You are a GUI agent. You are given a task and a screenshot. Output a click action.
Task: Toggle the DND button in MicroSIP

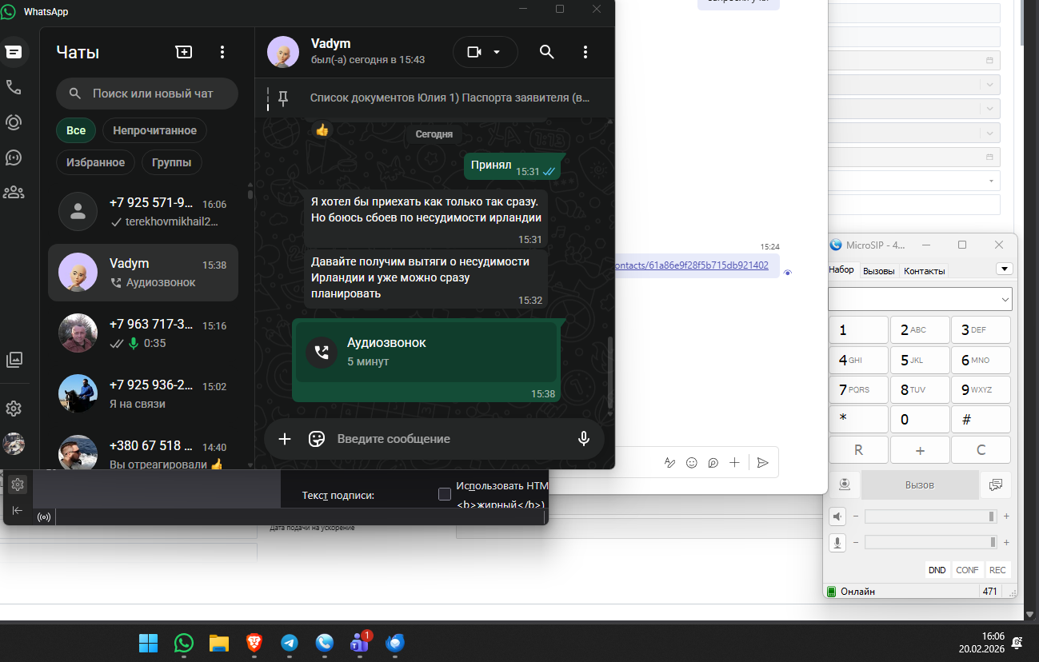(937, 570)
